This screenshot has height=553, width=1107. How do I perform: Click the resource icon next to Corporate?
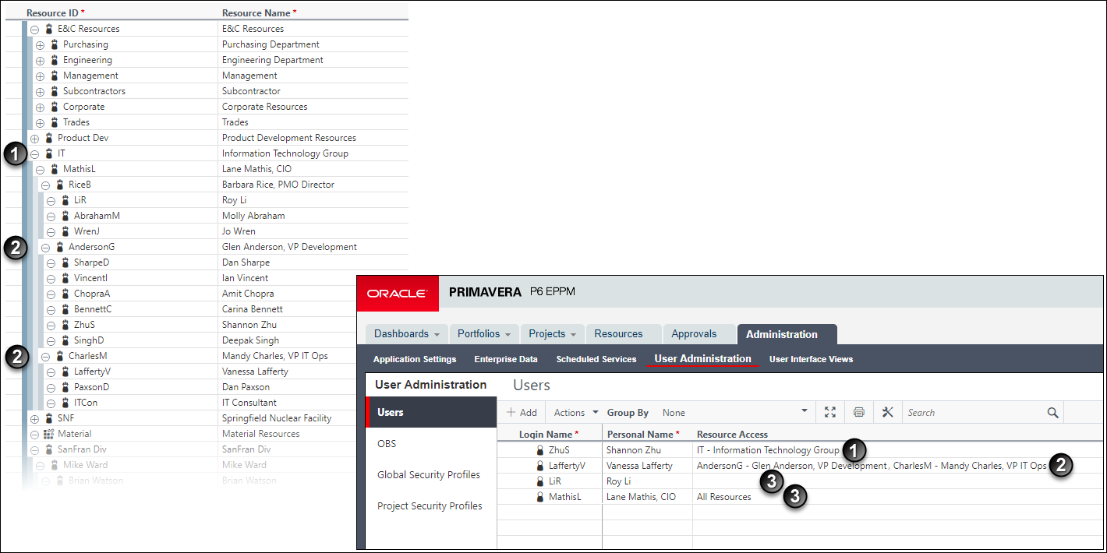point(55,107)
